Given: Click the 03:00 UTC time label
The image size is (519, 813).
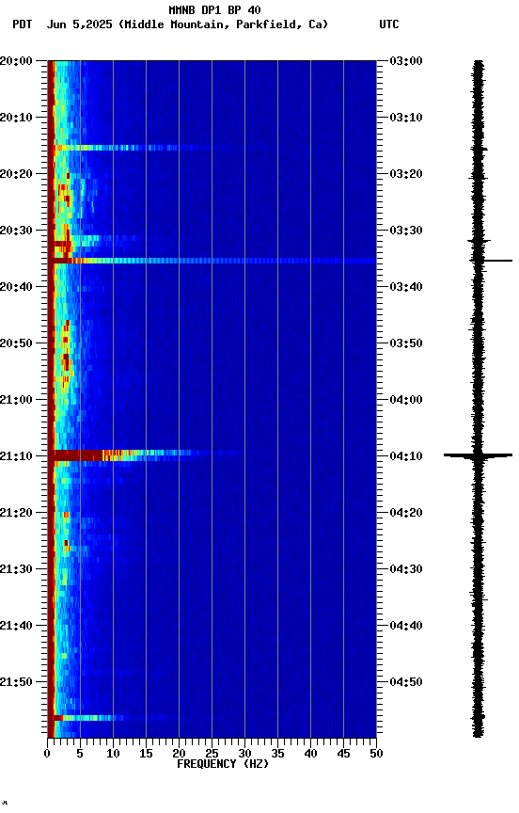Looking at the screenshot, I should point(406,61).
